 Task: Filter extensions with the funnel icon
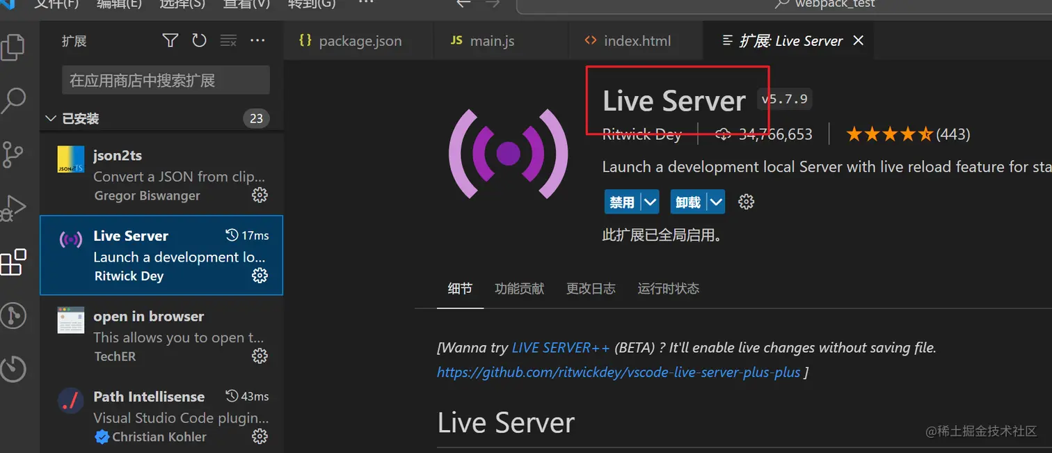170,41
